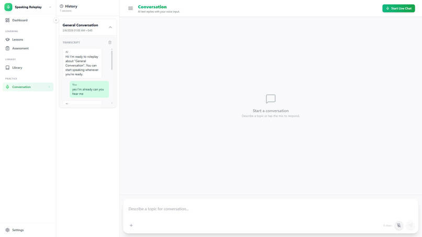Click the transcript panel scrollbar
The height and width of the screenshot is (237, 422).
coord(112,60)
